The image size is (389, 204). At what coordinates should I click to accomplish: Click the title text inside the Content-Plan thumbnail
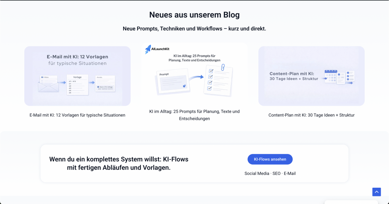pyautogui.click(x=294, y=76)
